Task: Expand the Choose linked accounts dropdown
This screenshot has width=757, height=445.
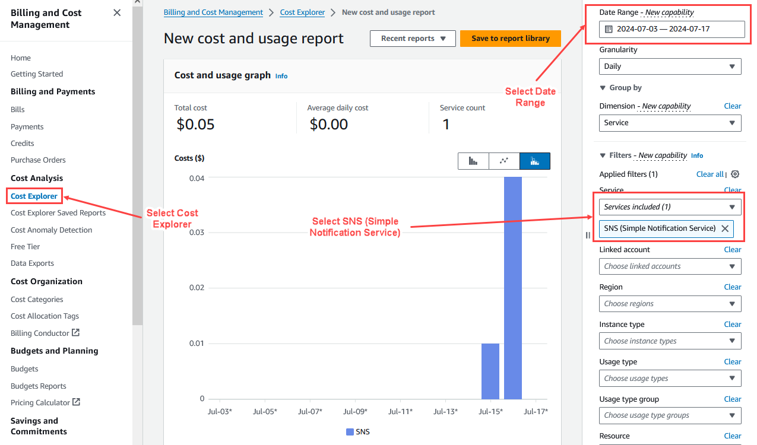Action: [x=670, y=266]
